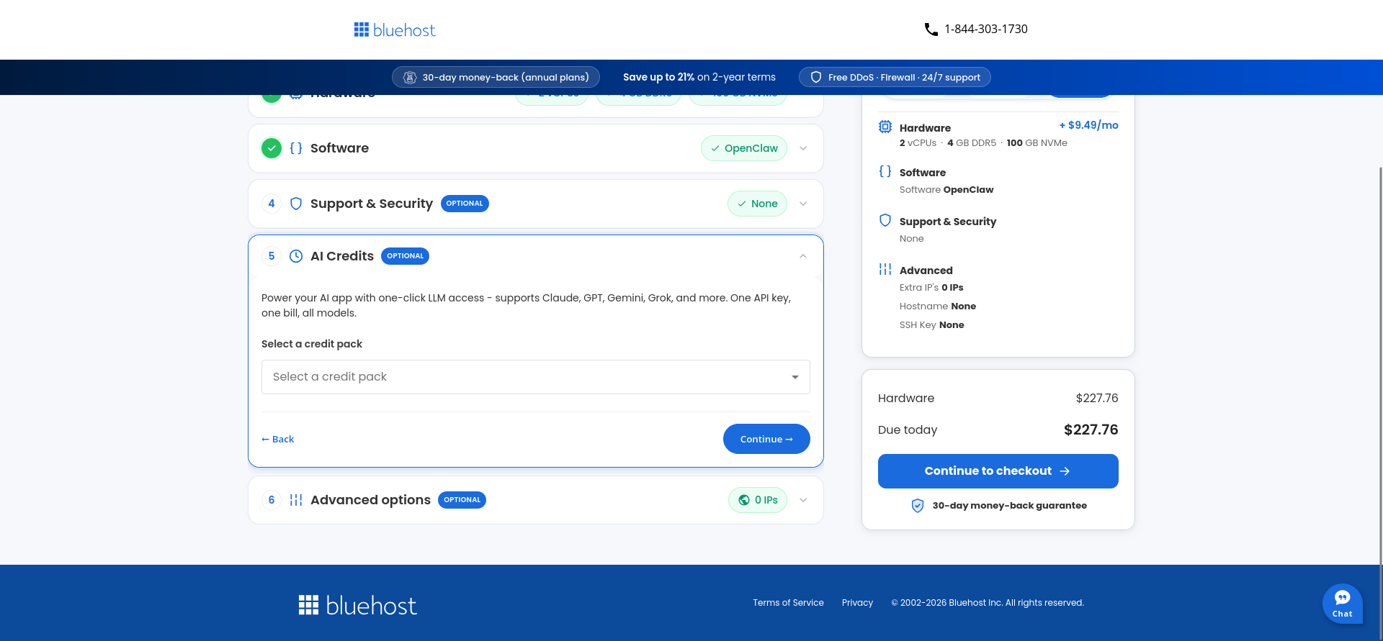Click the shield icon by money-back guarantee
This screenshot has width=1383, height=641.
pos(918,506)
